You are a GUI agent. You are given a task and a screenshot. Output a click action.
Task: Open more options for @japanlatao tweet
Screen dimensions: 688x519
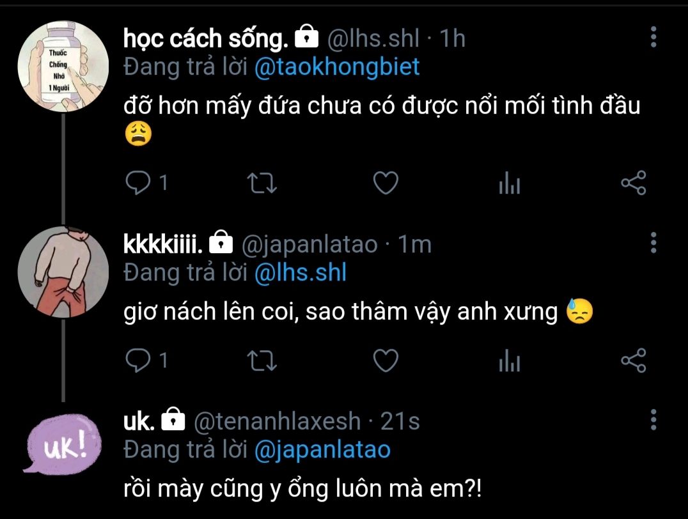tap(653, 243)
